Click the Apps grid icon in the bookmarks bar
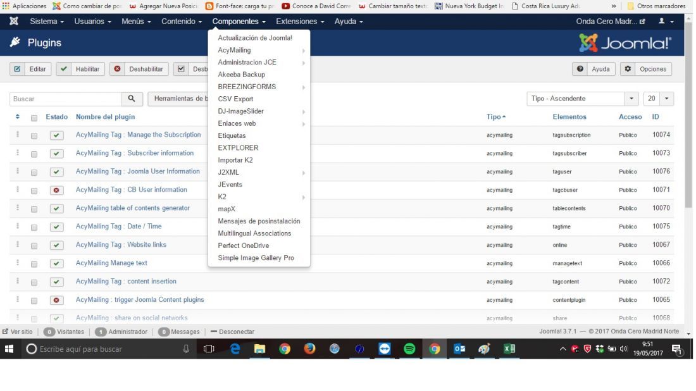The height and width of the screenshot is (391, 696). pos(6,6)
